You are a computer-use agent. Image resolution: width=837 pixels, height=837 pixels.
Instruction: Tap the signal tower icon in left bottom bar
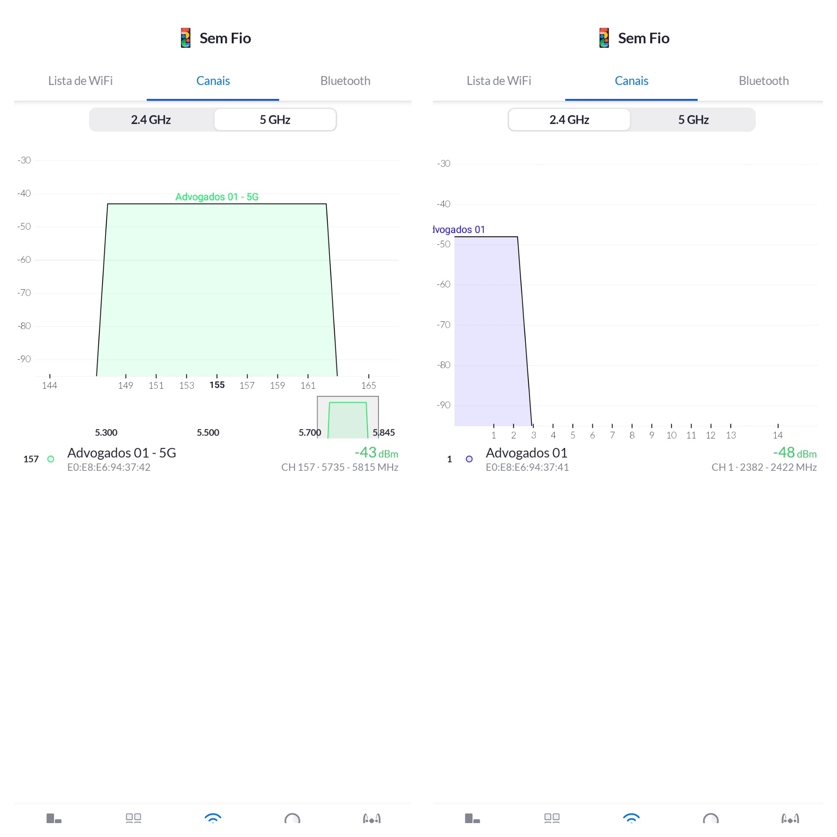[x=371, y=818]
